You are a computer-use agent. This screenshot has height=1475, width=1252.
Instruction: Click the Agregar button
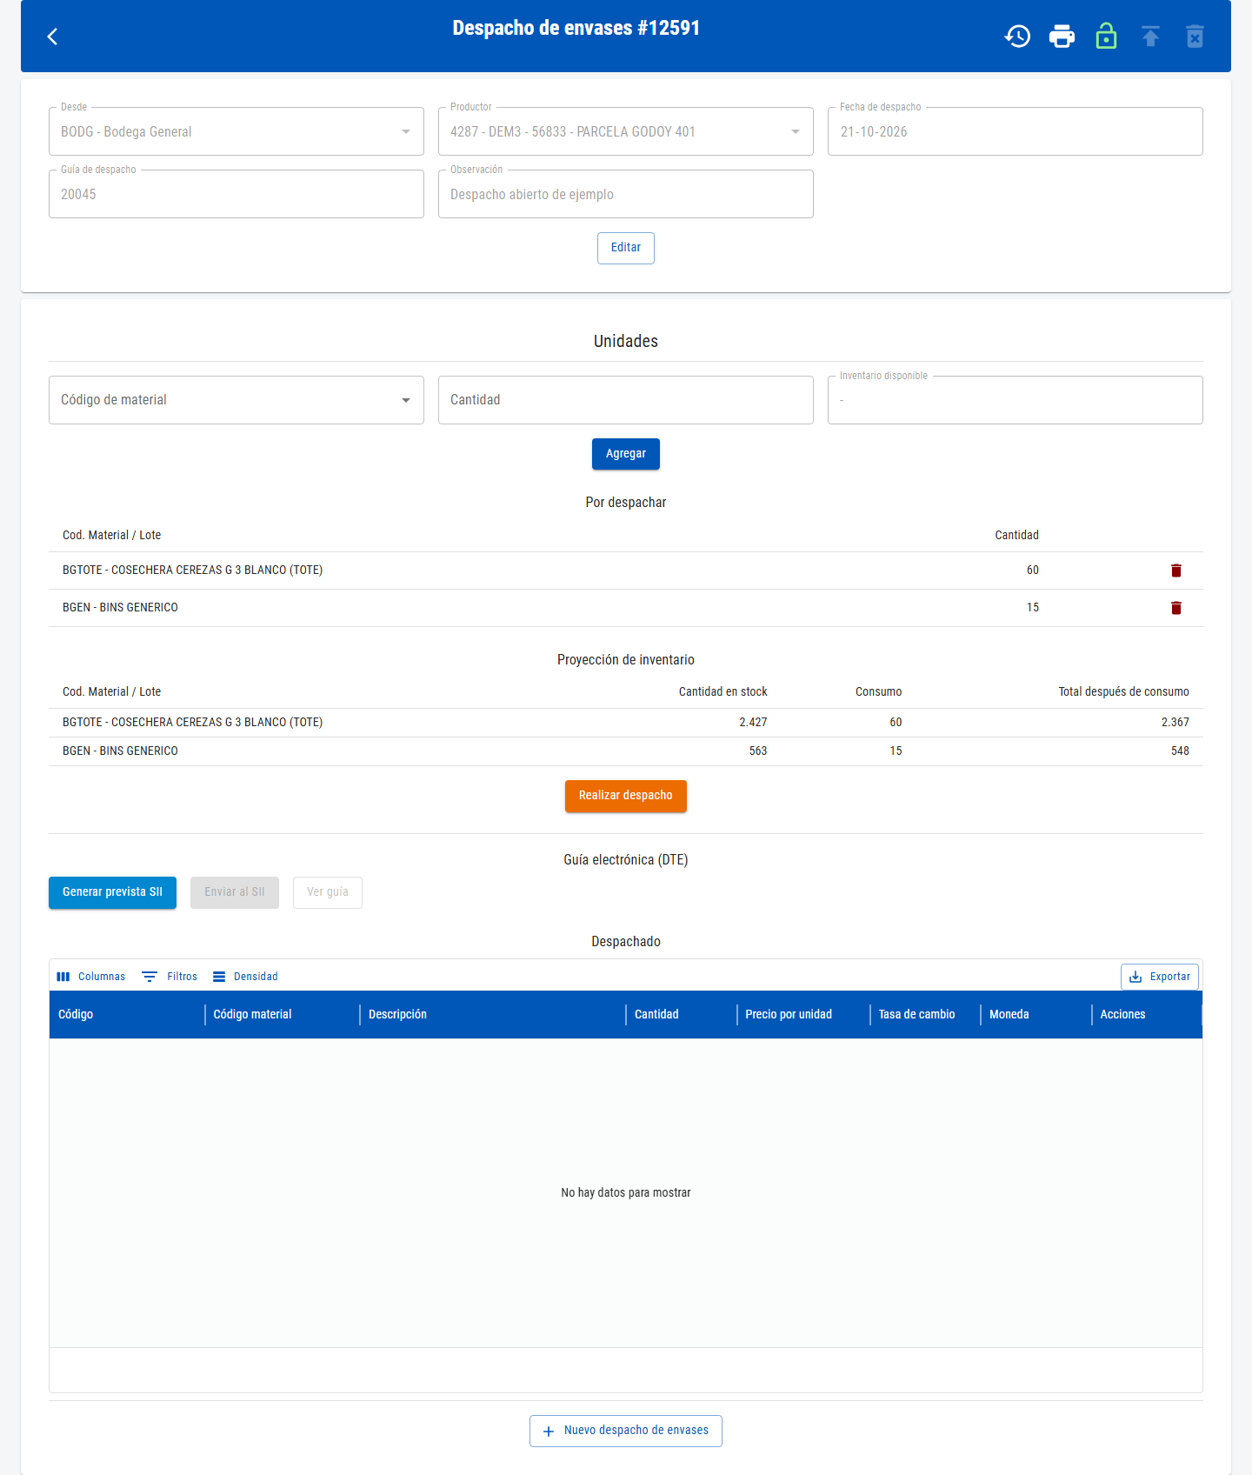pos(626,454)
